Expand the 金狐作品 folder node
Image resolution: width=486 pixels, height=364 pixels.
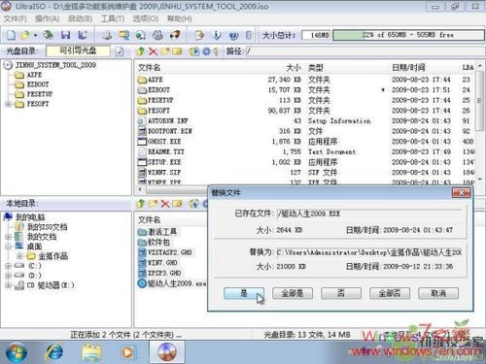[x=19, y=256]
